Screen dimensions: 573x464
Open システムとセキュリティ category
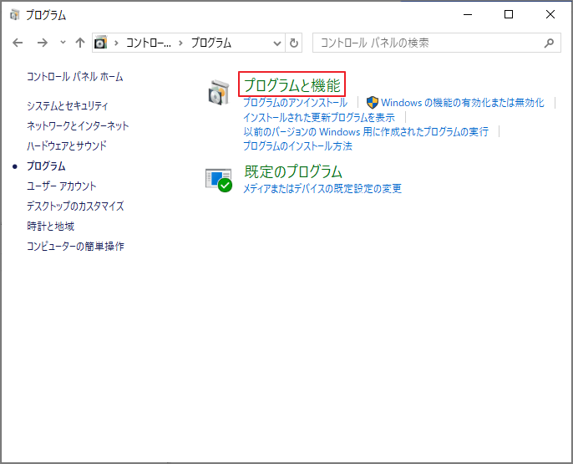67,105
